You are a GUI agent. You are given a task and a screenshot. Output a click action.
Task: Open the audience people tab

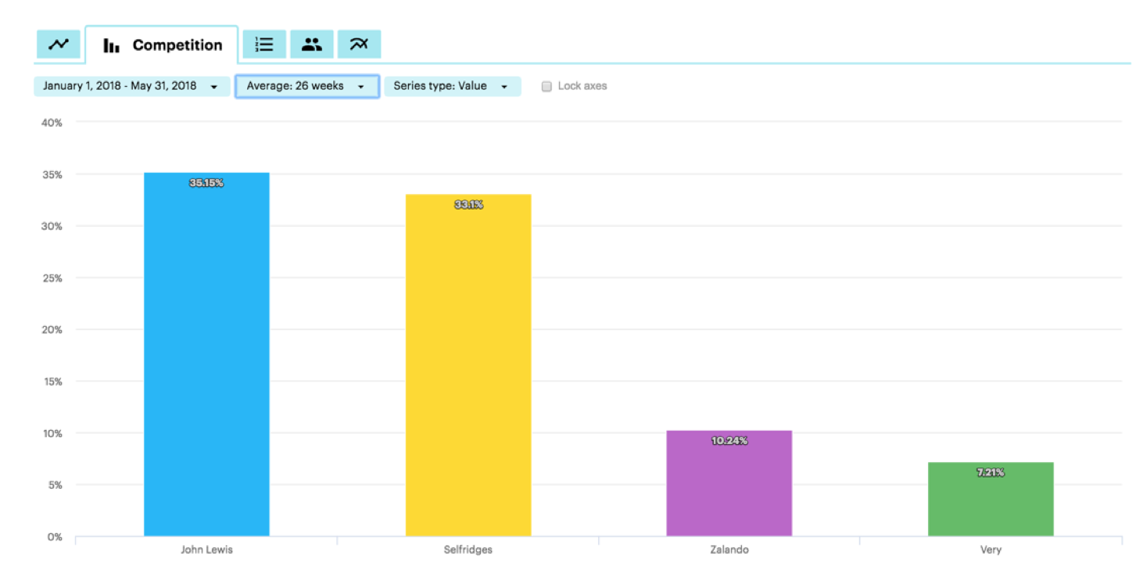click(x=312, y=45)
